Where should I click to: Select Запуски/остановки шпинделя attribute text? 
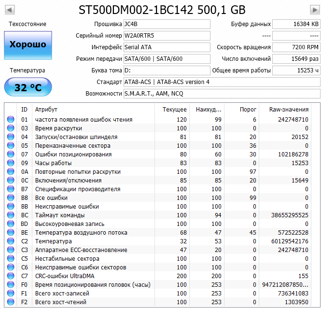click(x=76, y=137)
